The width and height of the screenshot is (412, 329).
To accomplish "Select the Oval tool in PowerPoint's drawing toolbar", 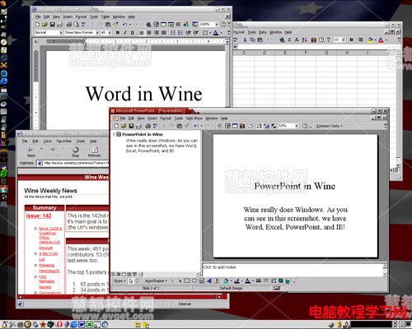I will [x=194, y=280].
